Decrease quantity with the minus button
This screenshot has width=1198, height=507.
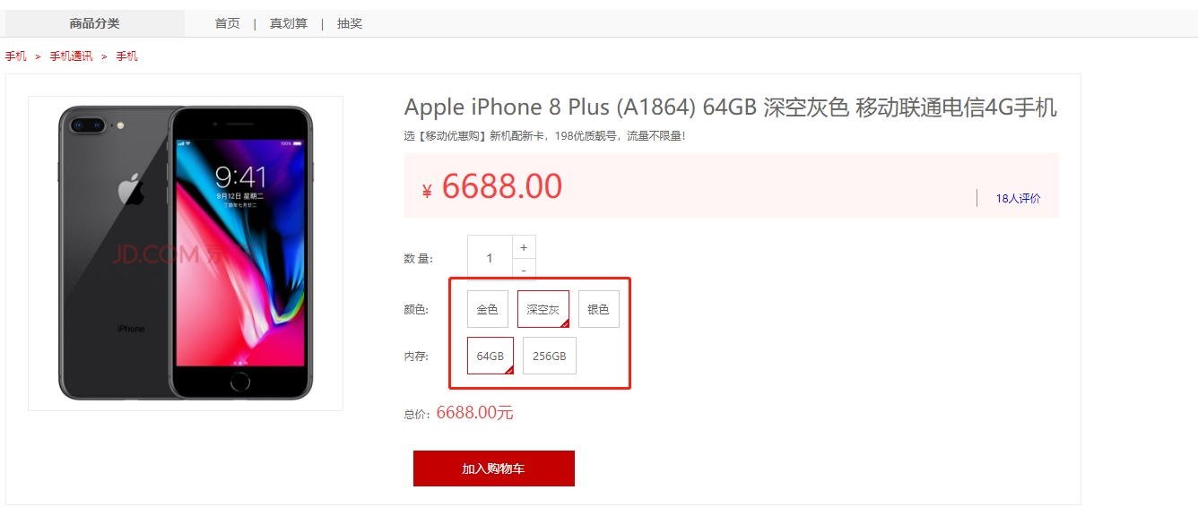coord(524,270)
